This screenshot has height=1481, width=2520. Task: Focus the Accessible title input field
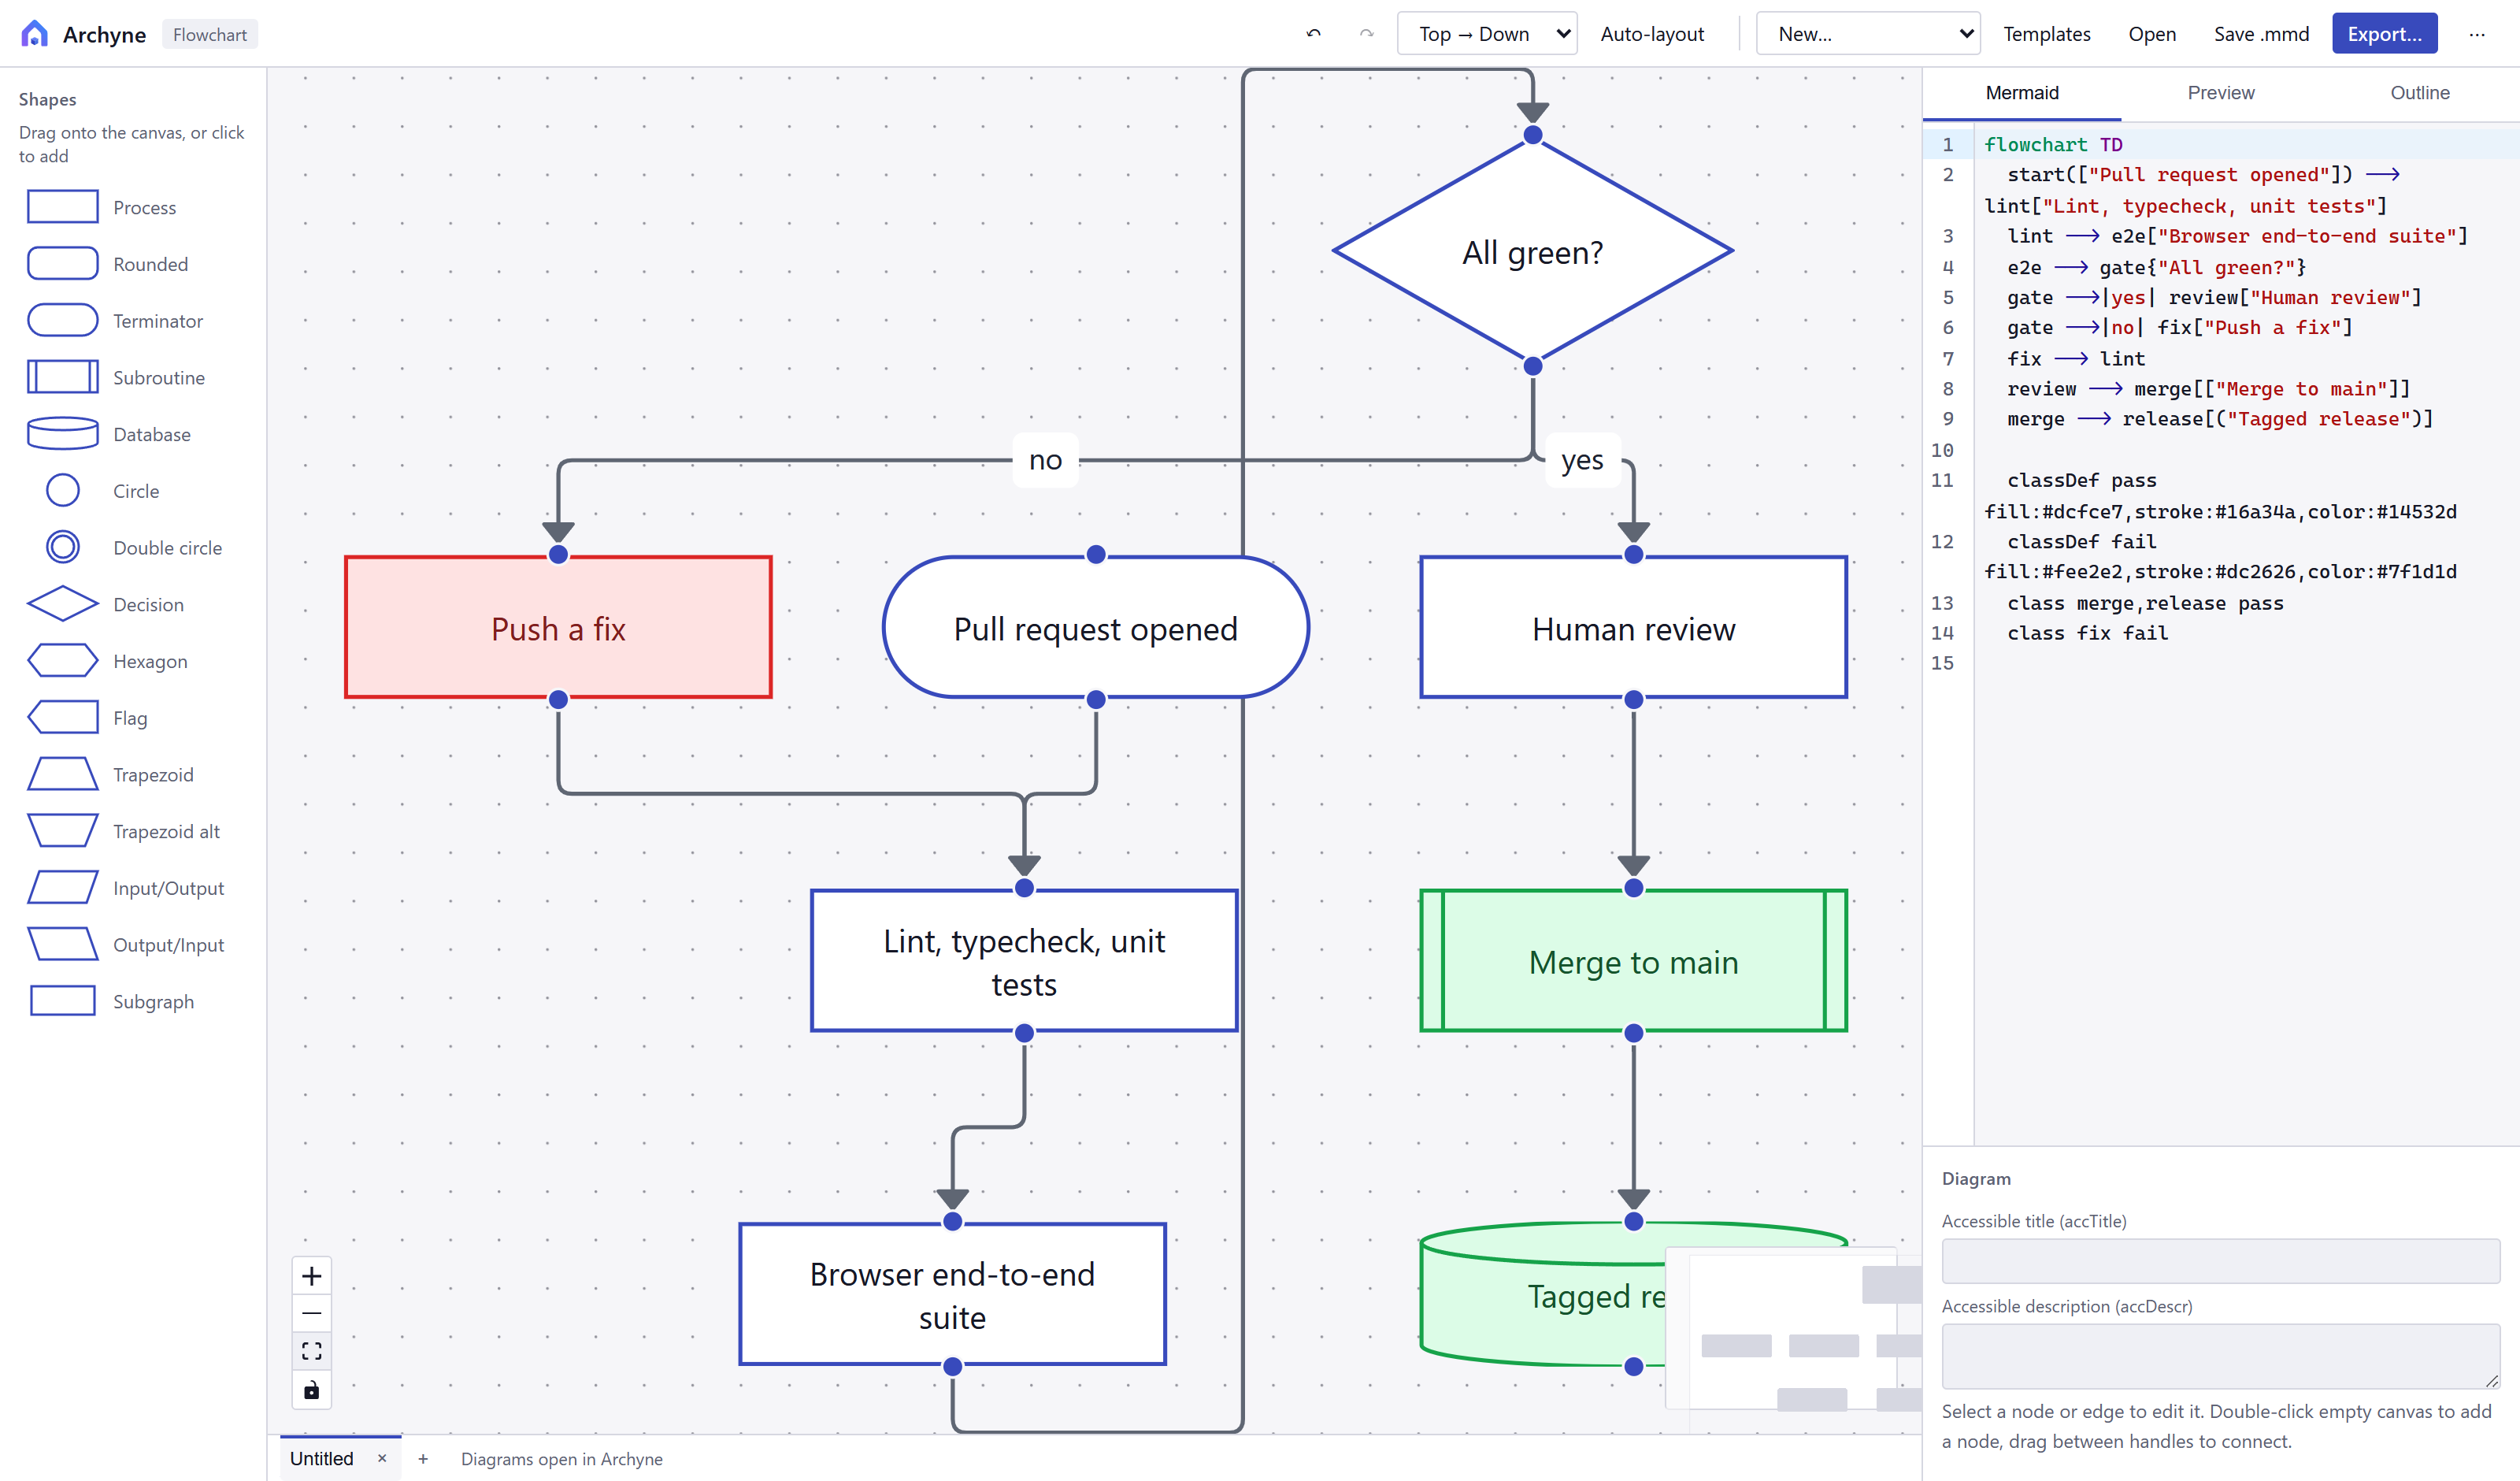point(2220,1261)
